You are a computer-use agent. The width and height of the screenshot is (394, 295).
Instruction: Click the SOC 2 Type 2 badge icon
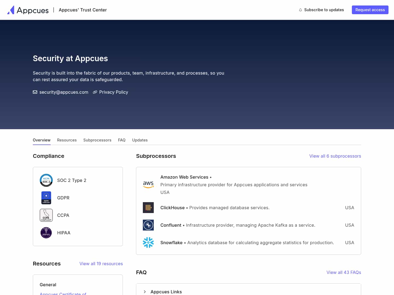click(46, 180)
